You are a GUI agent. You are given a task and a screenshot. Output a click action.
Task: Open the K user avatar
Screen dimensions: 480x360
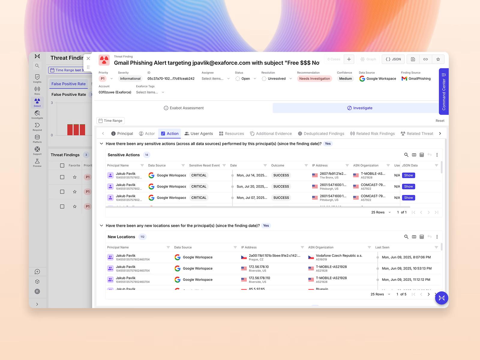click(37, 291)
